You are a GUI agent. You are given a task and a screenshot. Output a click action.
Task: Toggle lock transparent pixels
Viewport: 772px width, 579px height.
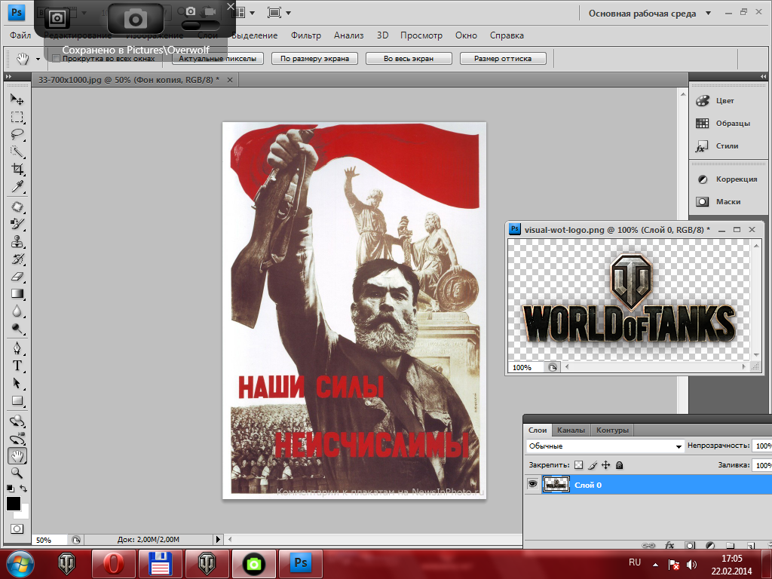tap(579, 464)
